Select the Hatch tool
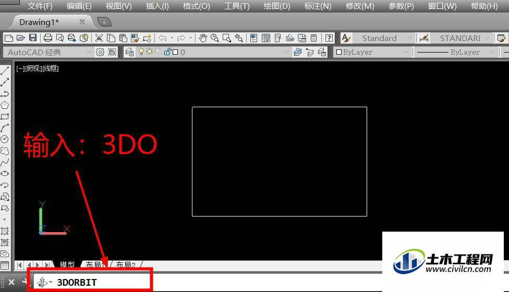Viewport: 509px width, 292px height. pyautogui.click(x=5, y=231)
